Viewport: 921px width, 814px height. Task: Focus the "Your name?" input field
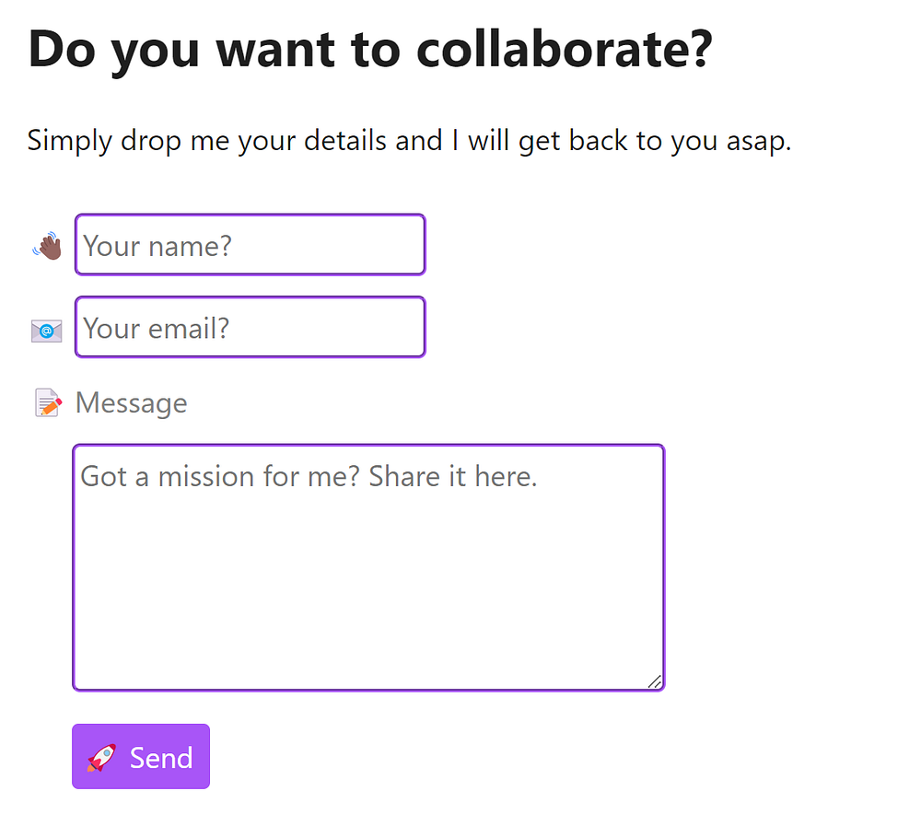250,245
